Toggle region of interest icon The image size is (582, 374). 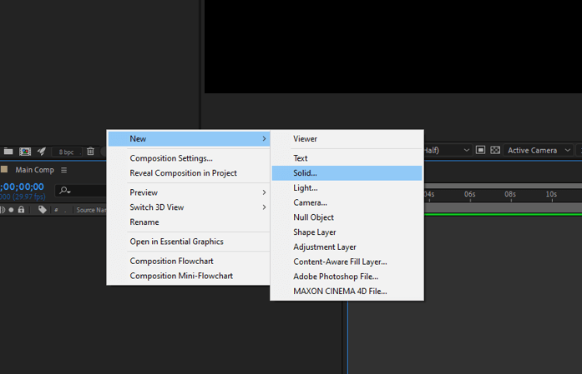480,150
